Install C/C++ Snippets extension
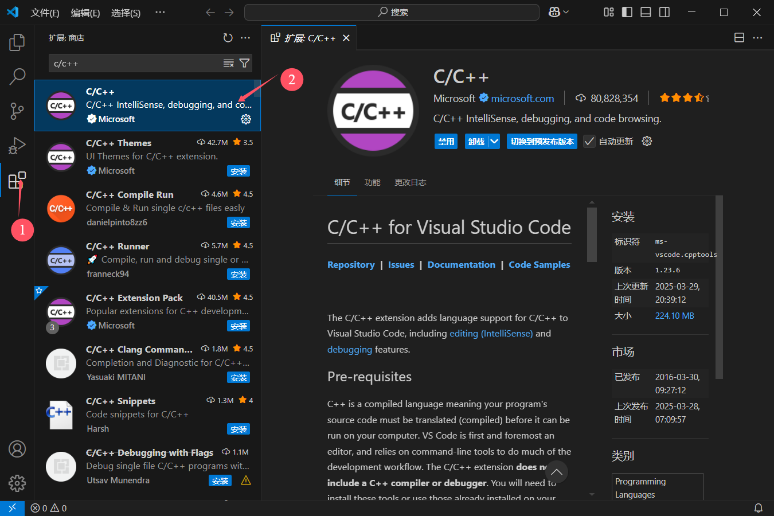The height and width of the screenshot is (516, 774). [239, 429]
